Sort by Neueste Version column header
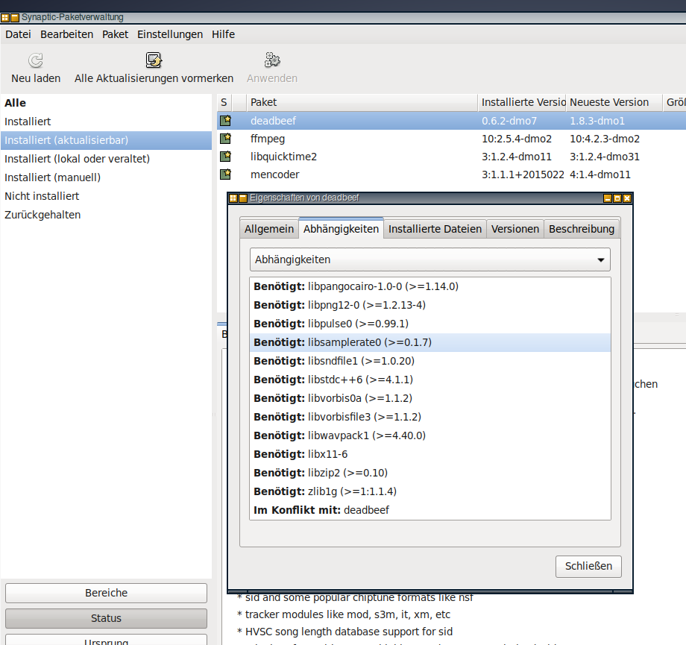This screenshot has width=686, height=645. coord(608,102)
